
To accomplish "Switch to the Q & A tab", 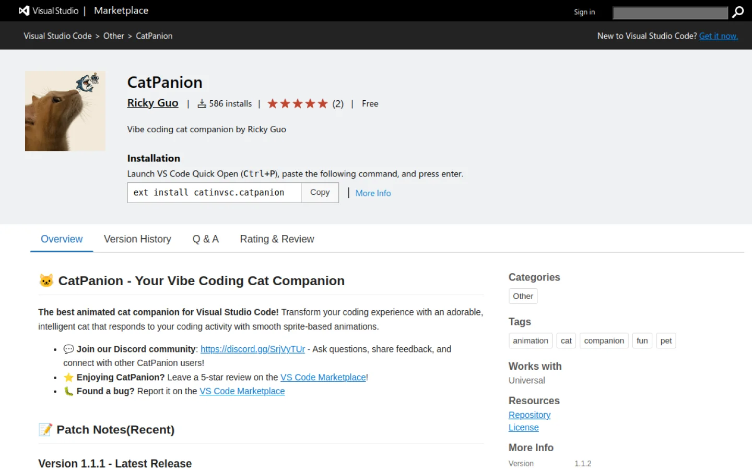I will pyautogui.click(x=206, y=239).
